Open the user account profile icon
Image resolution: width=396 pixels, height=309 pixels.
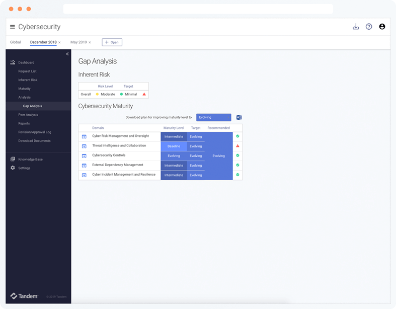click(x=382, y=27)
